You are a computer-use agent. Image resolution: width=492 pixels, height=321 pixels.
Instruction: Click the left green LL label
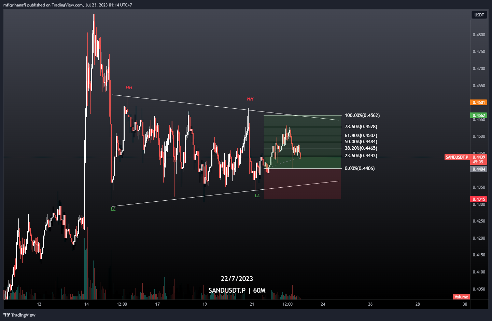click(x=113, y=209)
